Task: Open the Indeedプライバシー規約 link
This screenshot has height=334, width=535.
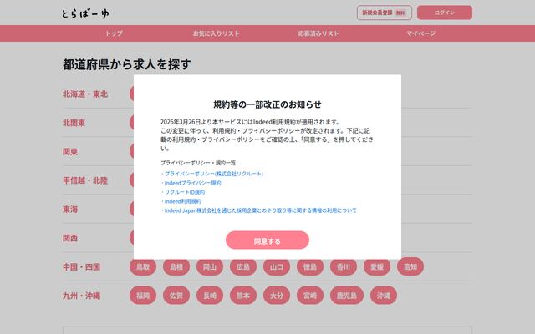Action: pyautogui.click(x=192, y=183)
